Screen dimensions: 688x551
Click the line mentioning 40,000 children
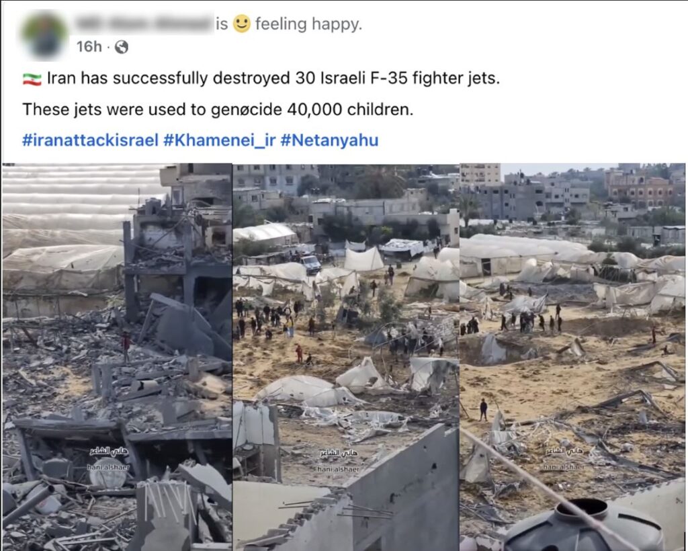pyautogui.click(x=218, y=110)
